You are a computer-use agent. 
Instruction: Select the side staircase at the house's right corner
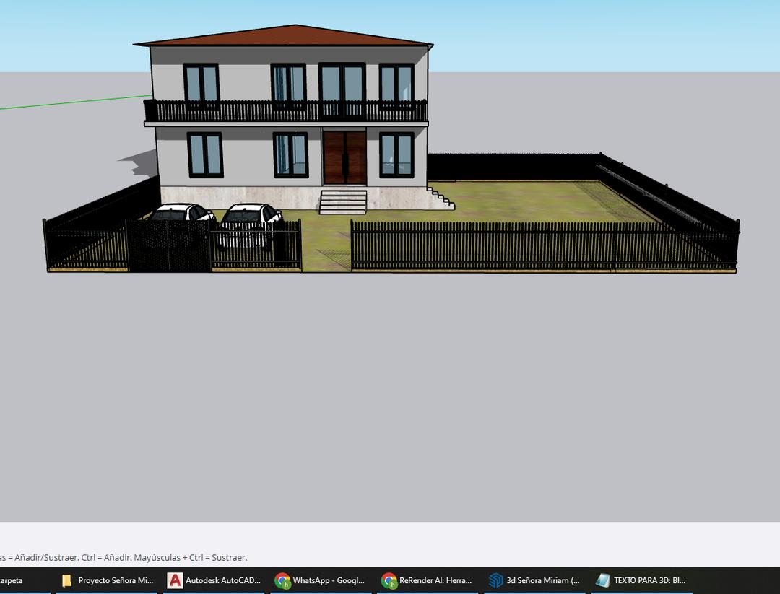(x=441, y=198)
